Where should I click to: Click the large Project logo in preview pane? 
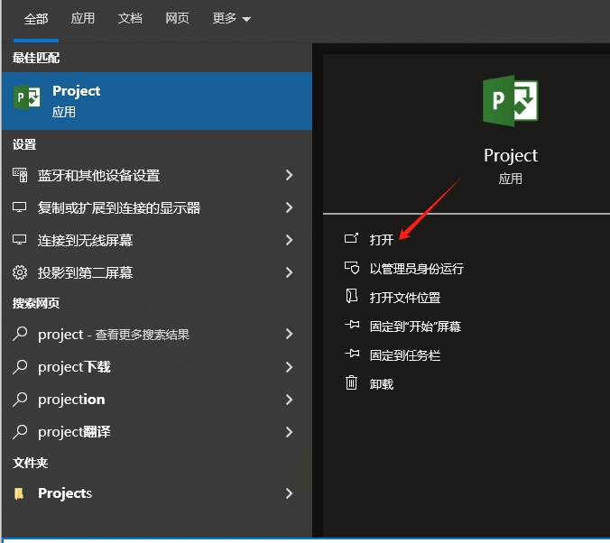(x=511, y=101)
